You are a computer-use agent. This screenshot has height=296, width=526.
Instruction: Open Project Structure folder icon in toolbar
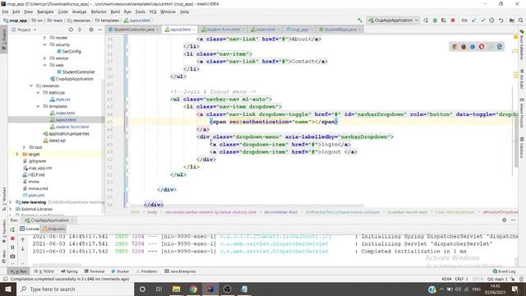pyautogui.click(x=512, y=20)
